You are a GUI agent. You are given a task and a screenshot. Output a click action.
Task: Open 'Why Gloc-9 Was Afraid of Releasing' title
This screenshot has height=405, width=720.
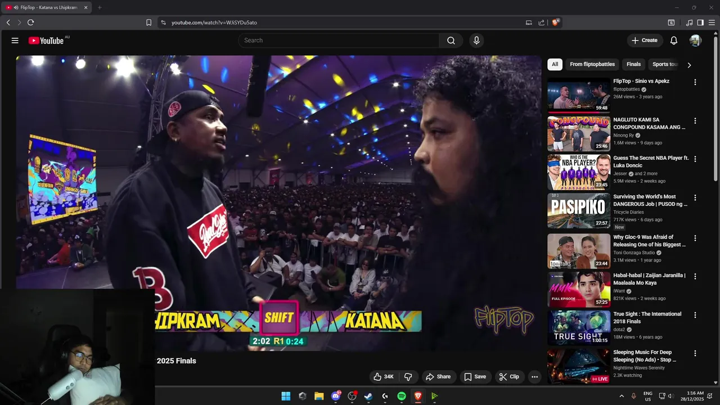pyautogui.click(x=650, y=241)
